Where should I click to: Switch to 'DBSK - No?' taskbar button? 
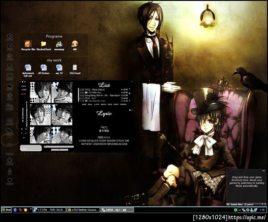pyautogui.click(x=117, y=210)
